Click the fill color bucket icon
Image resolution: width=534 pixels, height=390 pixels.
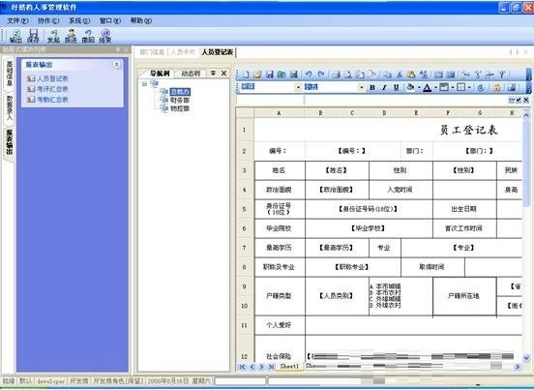click(411, 87)
